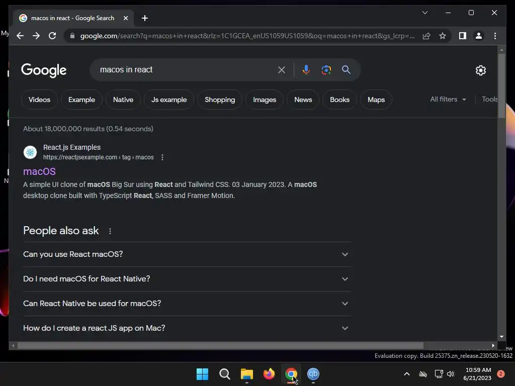Click the reactjsexample.com URL breadcrumb
This screenshot has height=386, width=515.
coord(98,157)
